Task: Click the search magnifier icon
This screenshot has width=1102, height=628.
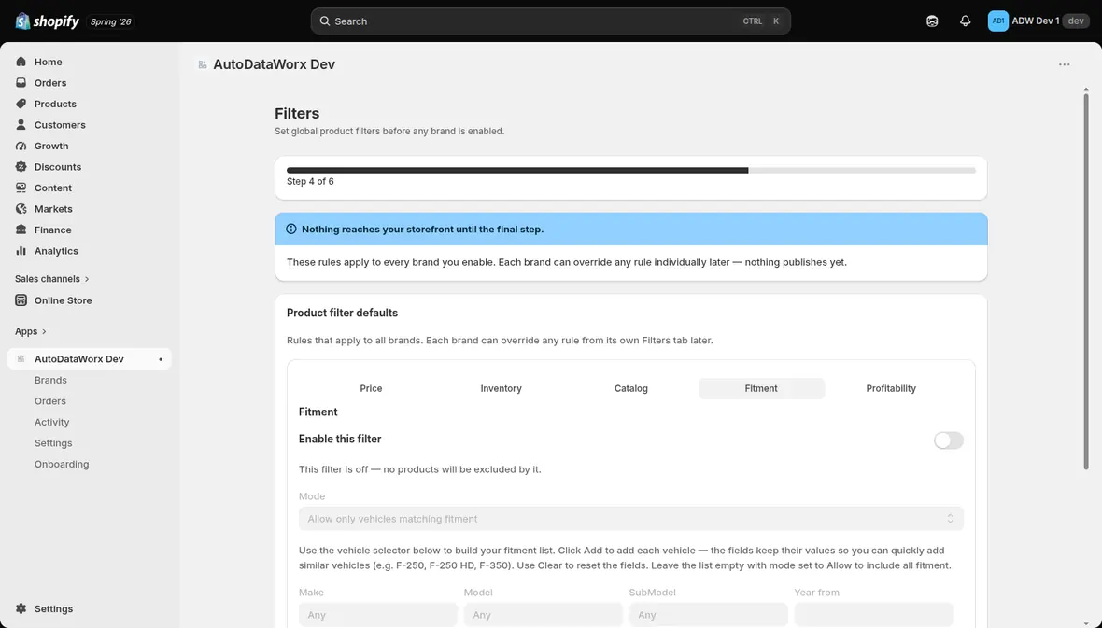Action: [x=325, y=21]
